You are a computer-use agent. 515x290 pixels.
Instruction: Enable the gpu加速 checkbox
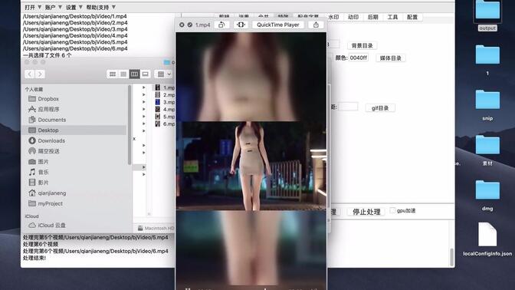pos(392,210)
